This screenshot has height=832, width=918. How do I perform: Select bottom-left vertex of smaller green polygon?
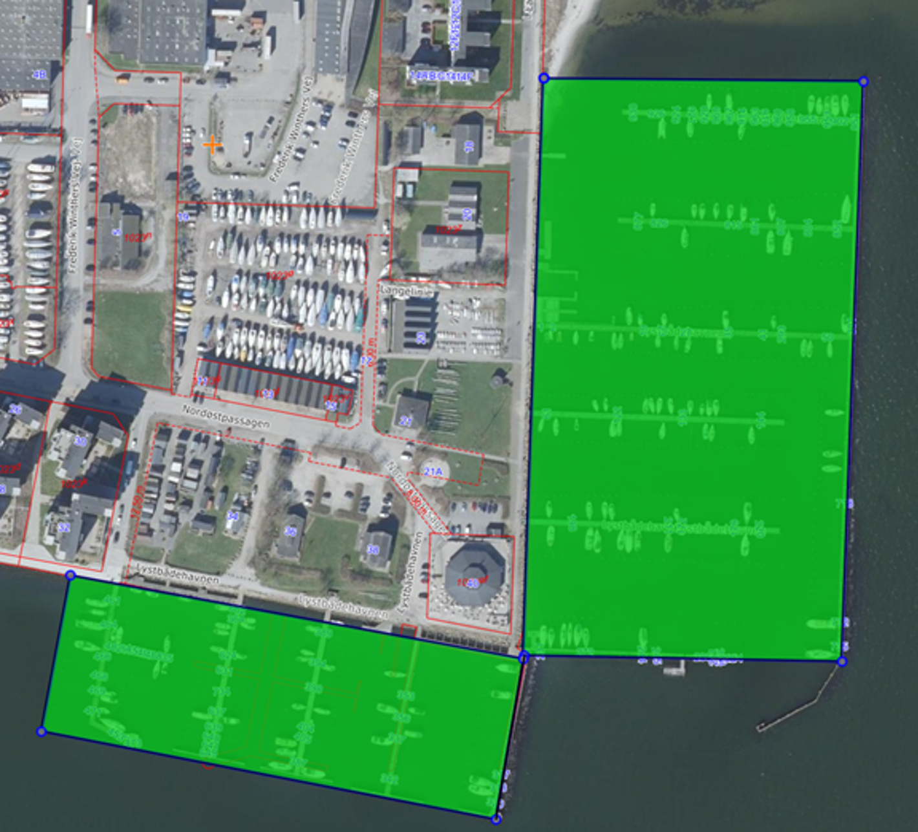point(41,732)
